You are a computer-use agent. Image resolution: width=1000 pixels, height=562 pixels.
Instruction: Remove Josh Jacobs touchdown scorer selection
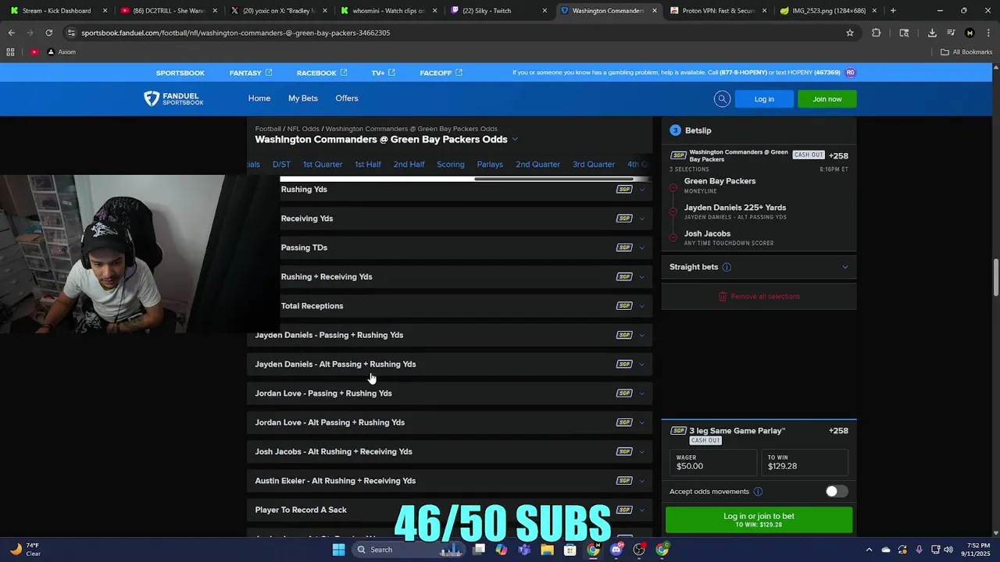pyautogui.click(x=673, y=237)
